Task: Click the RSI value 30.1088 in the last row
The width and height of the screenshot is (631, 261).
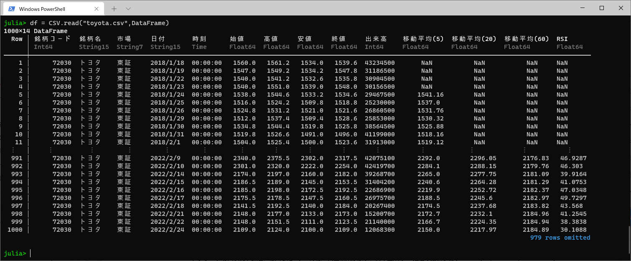Action: point(573,230)
